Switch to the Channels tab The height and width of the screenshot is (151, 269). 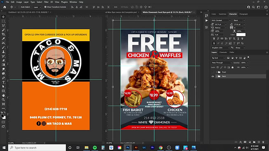[x=223, y=52]
